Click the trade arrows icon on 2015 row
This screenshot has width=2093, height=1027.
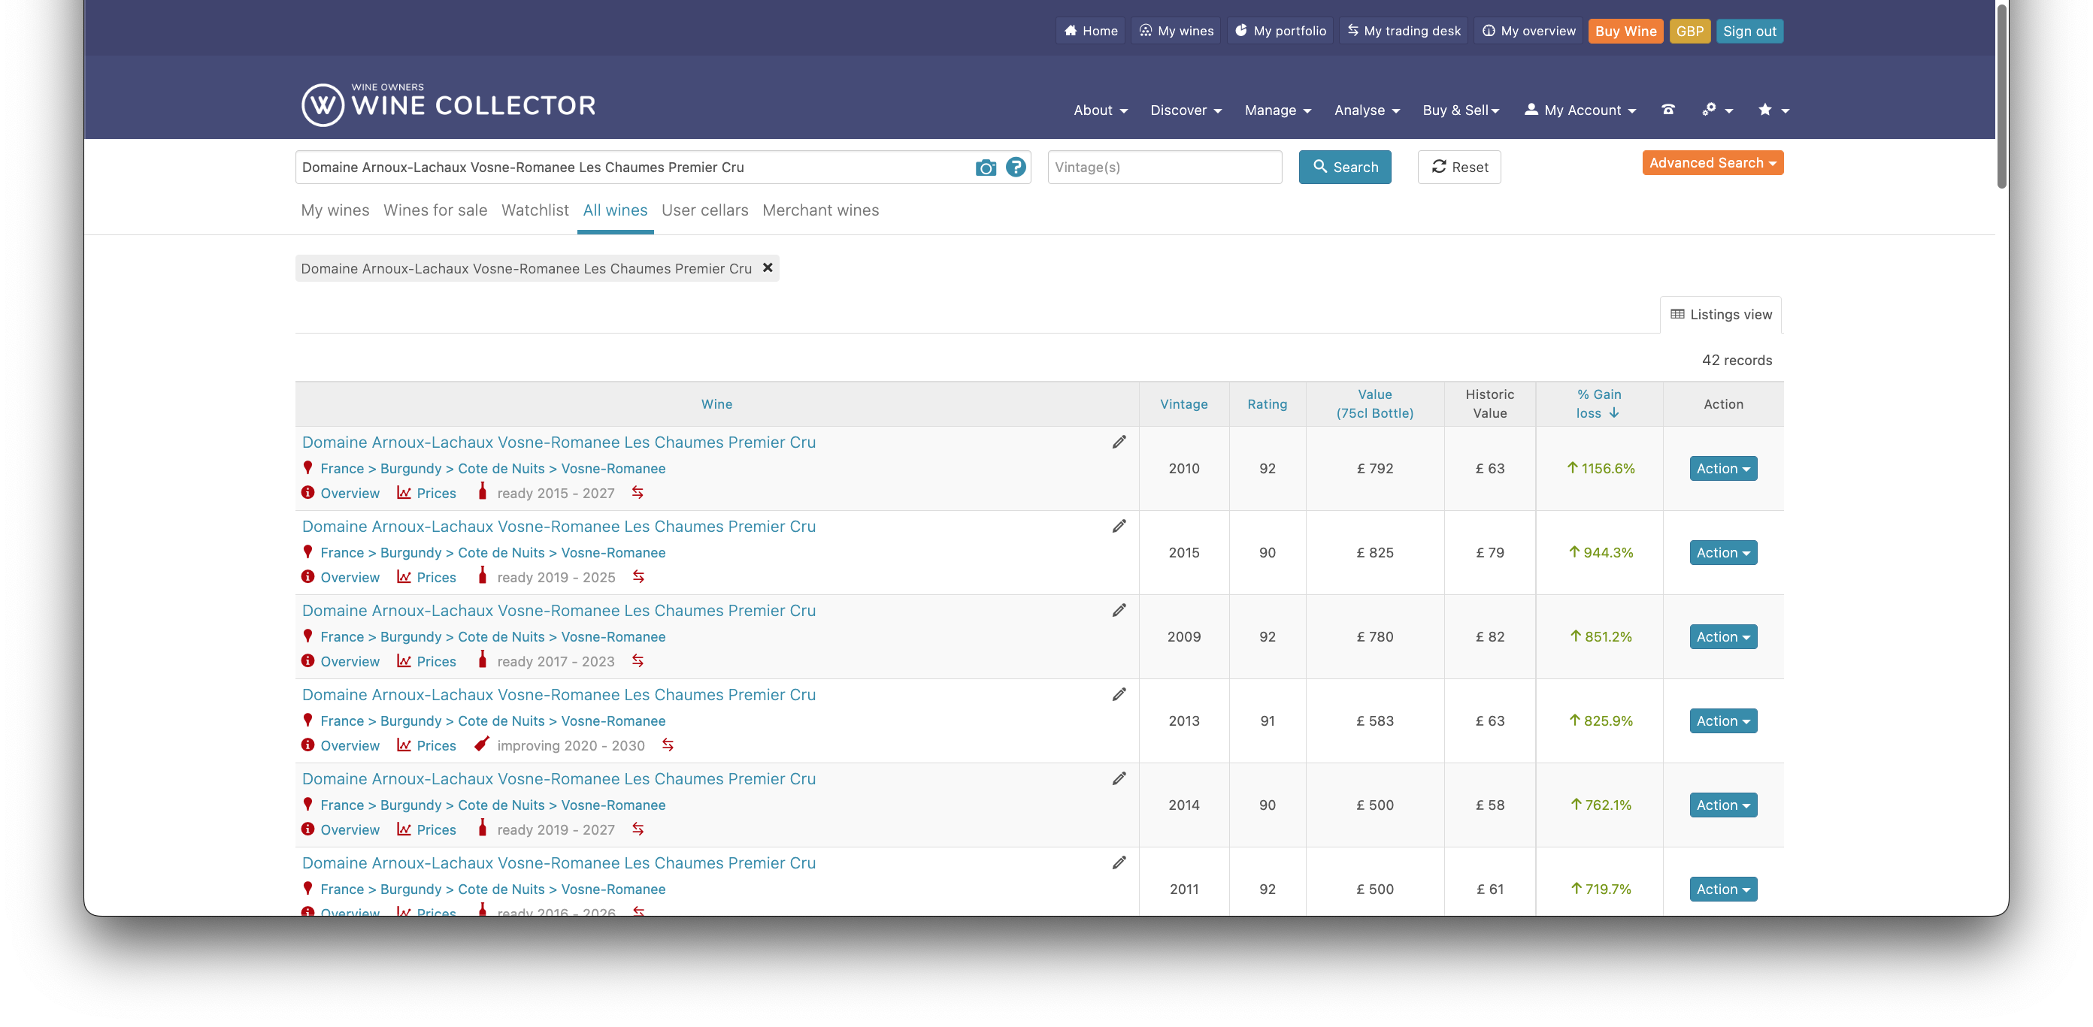638,577
